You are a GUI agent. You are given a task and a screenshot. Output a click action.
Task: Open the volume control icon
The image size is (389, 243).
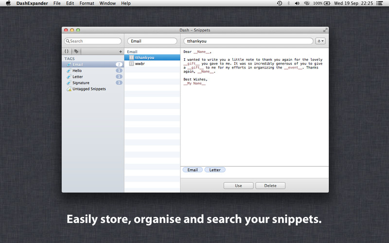pyautogui.click(x=297, y=3)
